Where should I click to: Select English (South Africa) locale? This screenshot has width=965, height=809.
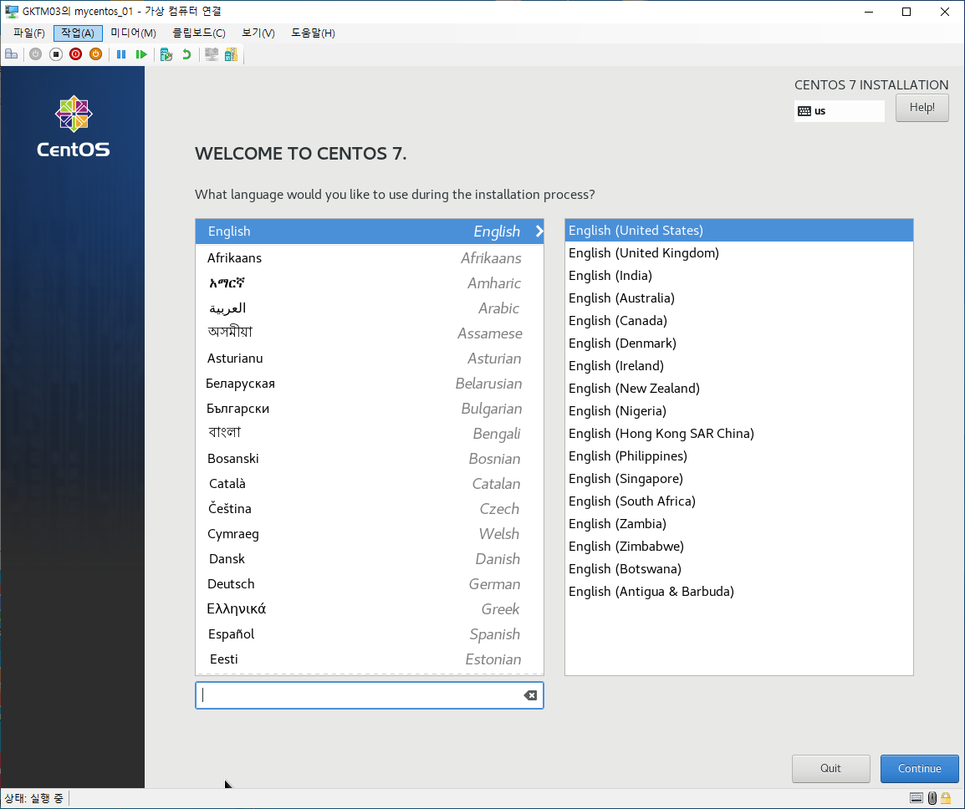pos(738,501)
